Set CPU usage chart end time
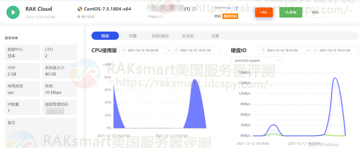This screenshot has height=148, width=361. (196, 50)
